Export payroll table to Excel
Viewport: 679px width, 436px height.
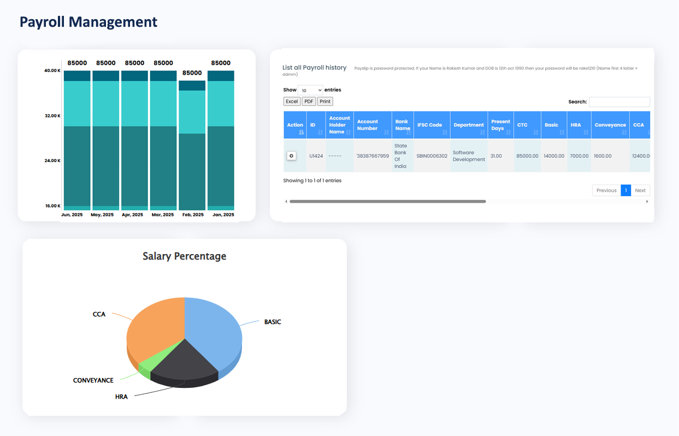click(292, 102)
